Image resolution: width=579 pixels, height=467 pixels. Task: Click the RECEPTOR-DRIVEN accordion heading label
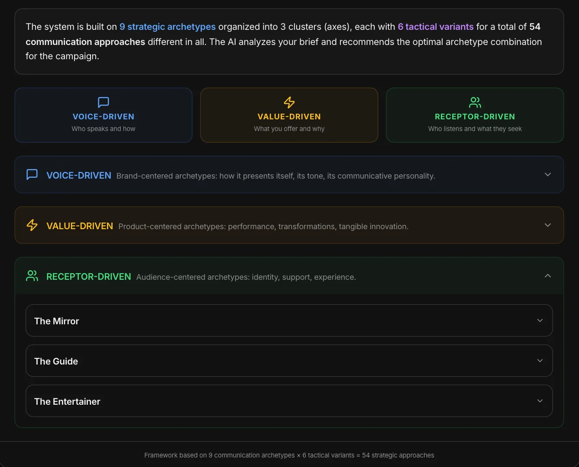[x=89, y=277]
